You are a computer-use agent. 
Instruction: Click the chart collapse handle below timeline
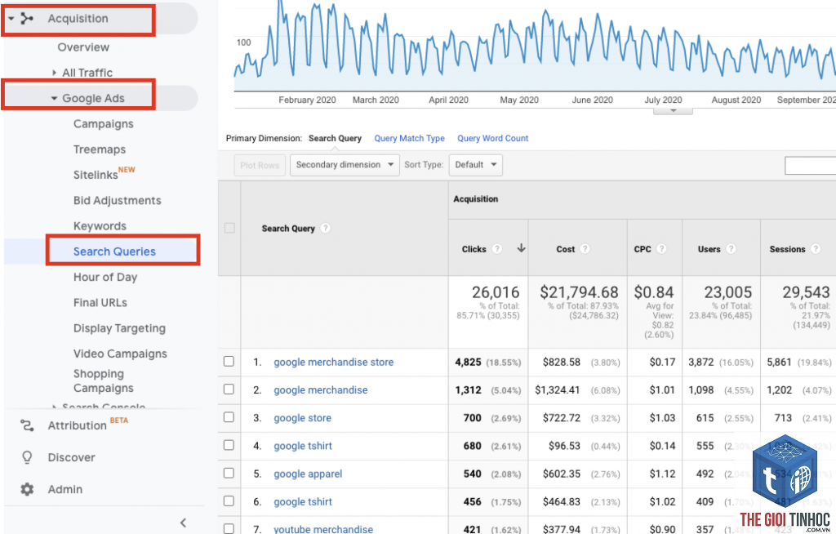click(x=673, y=111)
